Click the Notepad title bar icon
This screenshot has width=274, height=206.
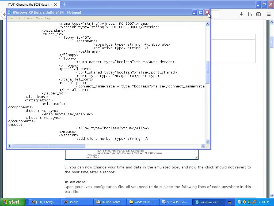pyautogui.click(x=9, y=12)
